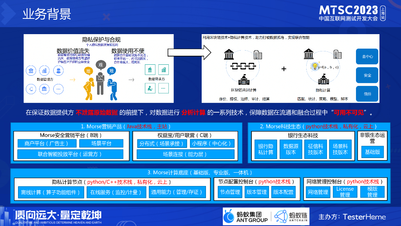Click the 基础版 box
This screenshot has width=401, height=226.
tap(372, 152)
